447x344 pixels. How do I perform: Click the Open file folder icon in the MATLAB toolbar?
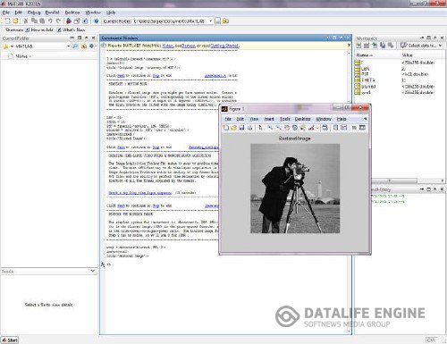coord(15,21)
